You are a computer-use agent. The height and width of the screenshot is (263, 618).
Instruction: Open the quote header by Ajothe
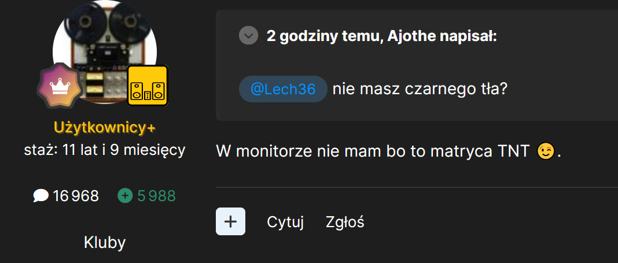381,36
